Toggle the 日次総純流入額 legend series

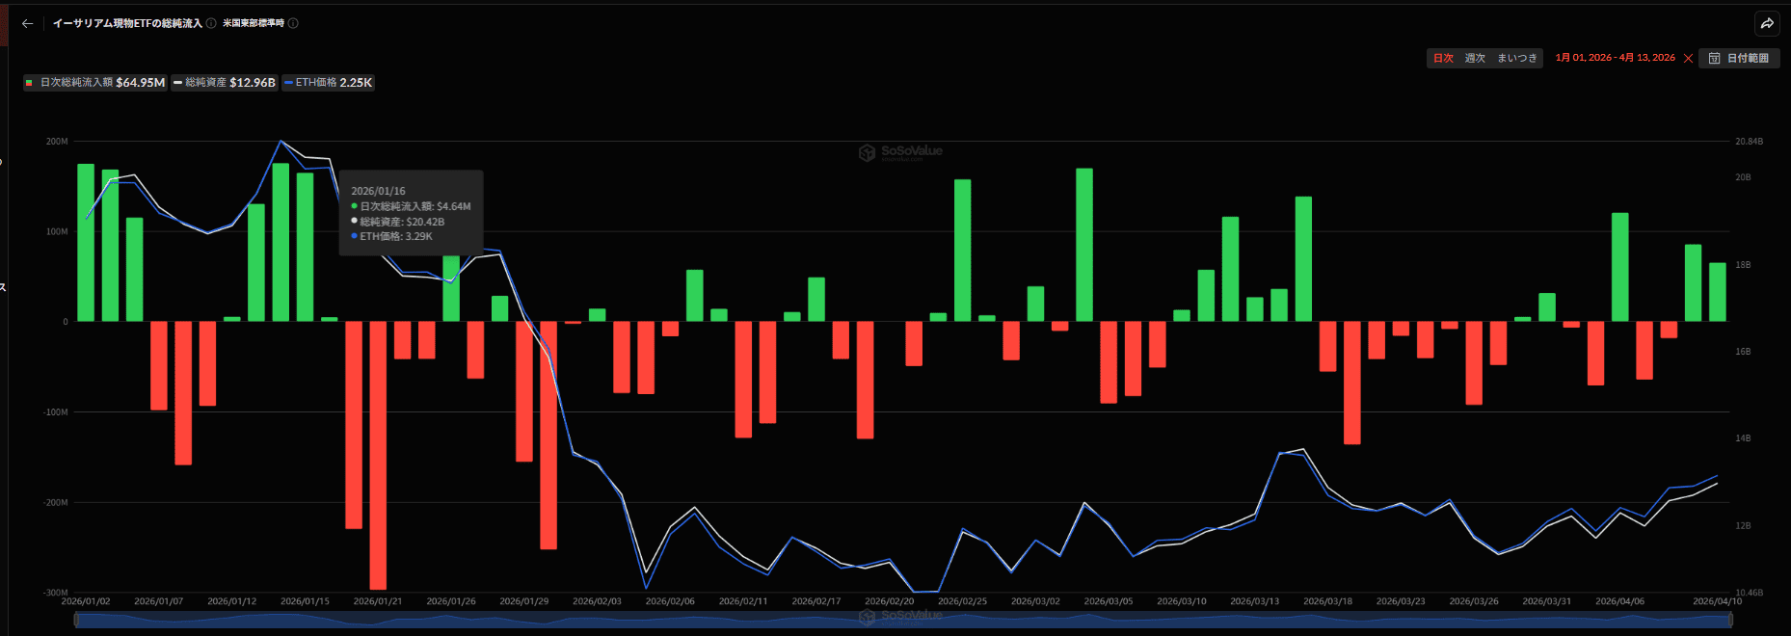(x=95, y=83)
